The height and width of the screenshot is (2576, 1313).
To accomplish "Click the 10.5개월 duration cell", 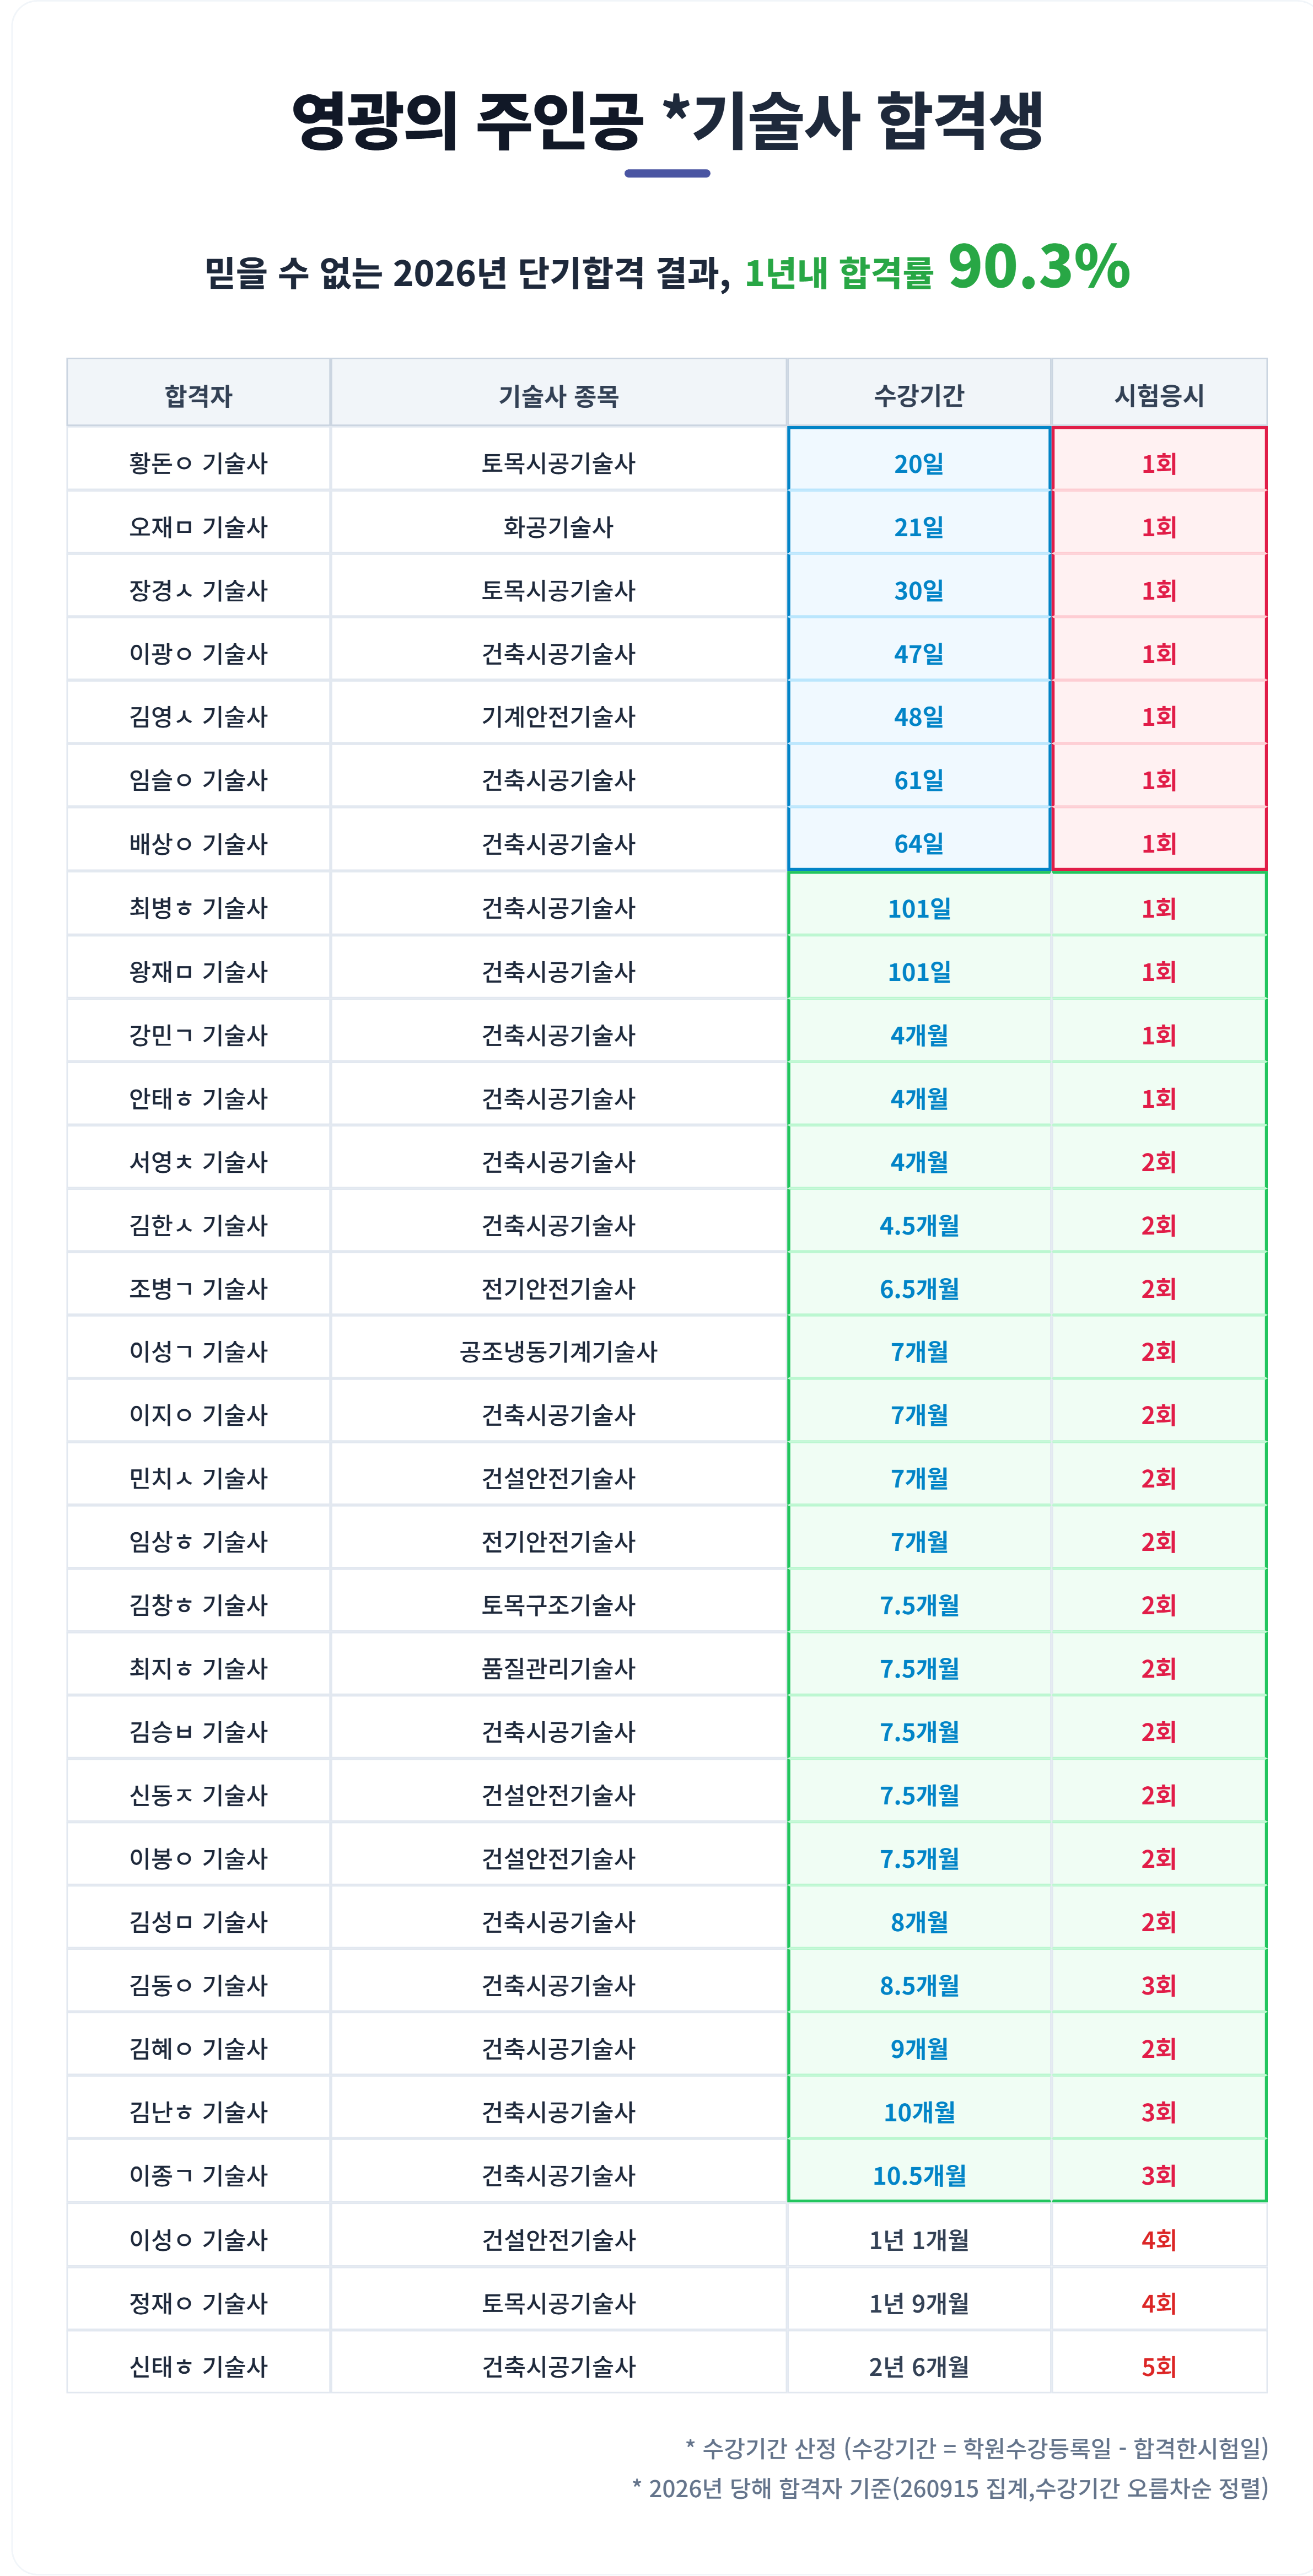I will pos(919,2175).
